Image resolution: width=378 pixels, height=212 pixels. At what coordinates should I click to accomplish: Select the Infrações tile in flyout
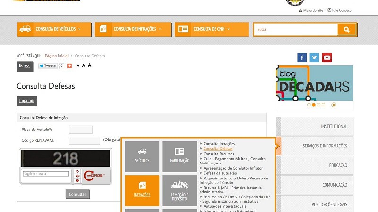point(142,191)
